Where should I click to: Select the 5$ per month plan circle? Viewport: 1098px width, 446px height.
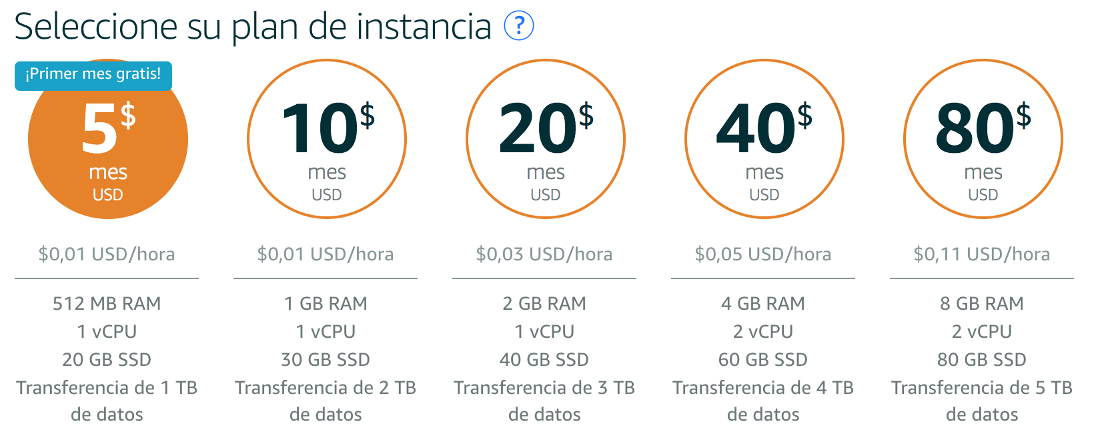pyautogui.click(x=108, y=139)
